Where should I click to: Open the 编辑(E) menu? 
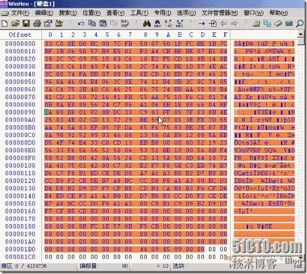(x=44, y=13)
